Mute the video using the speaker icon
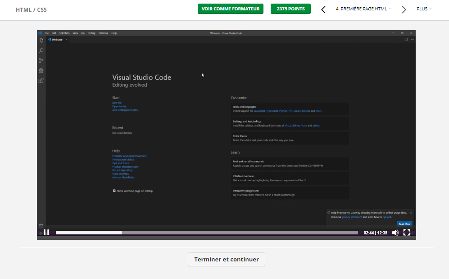Image resolution: width=449 pixels, height=279 pixels. click(395, 233)
